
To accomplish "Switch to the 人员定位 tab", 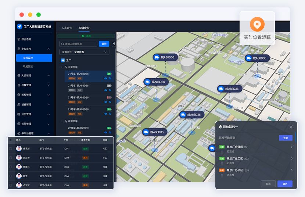I will (67, 28).
